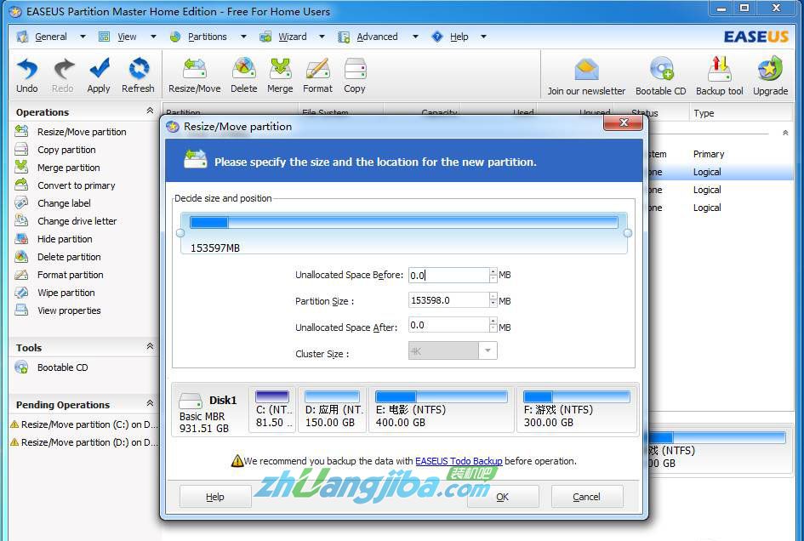
Task: Open the EASEUS Todo Backup link
Action: pyautogui.click(x=459, y=461)
